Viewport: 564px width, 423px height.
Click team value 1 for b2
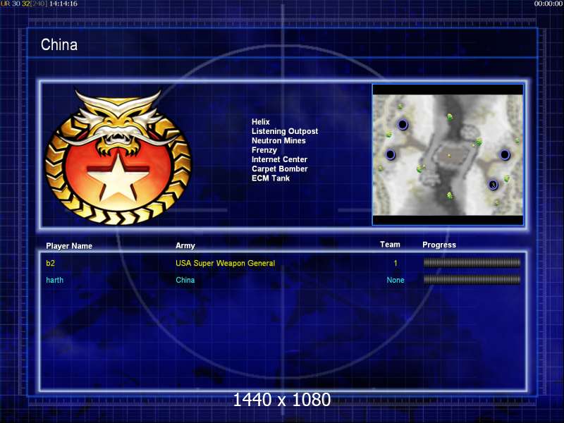point(396,263)
